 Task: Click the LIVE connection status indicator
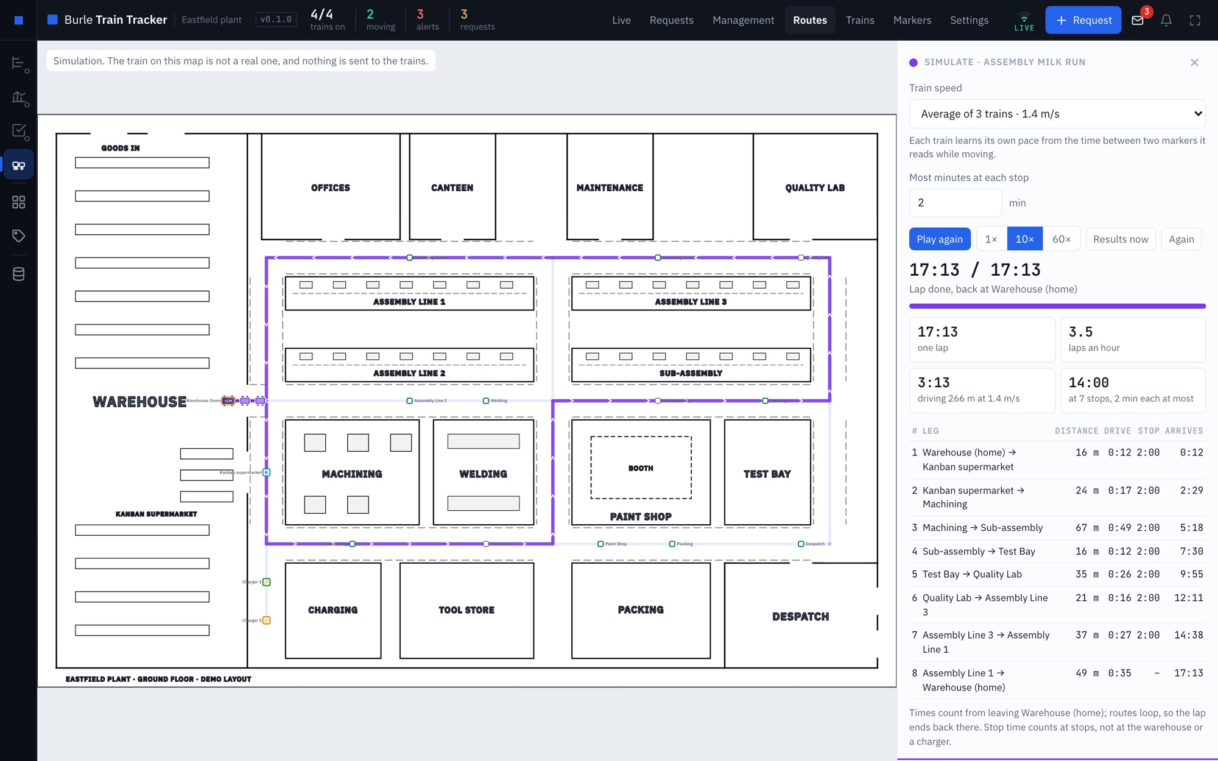pyautogui.click(x=1024, y=21)
